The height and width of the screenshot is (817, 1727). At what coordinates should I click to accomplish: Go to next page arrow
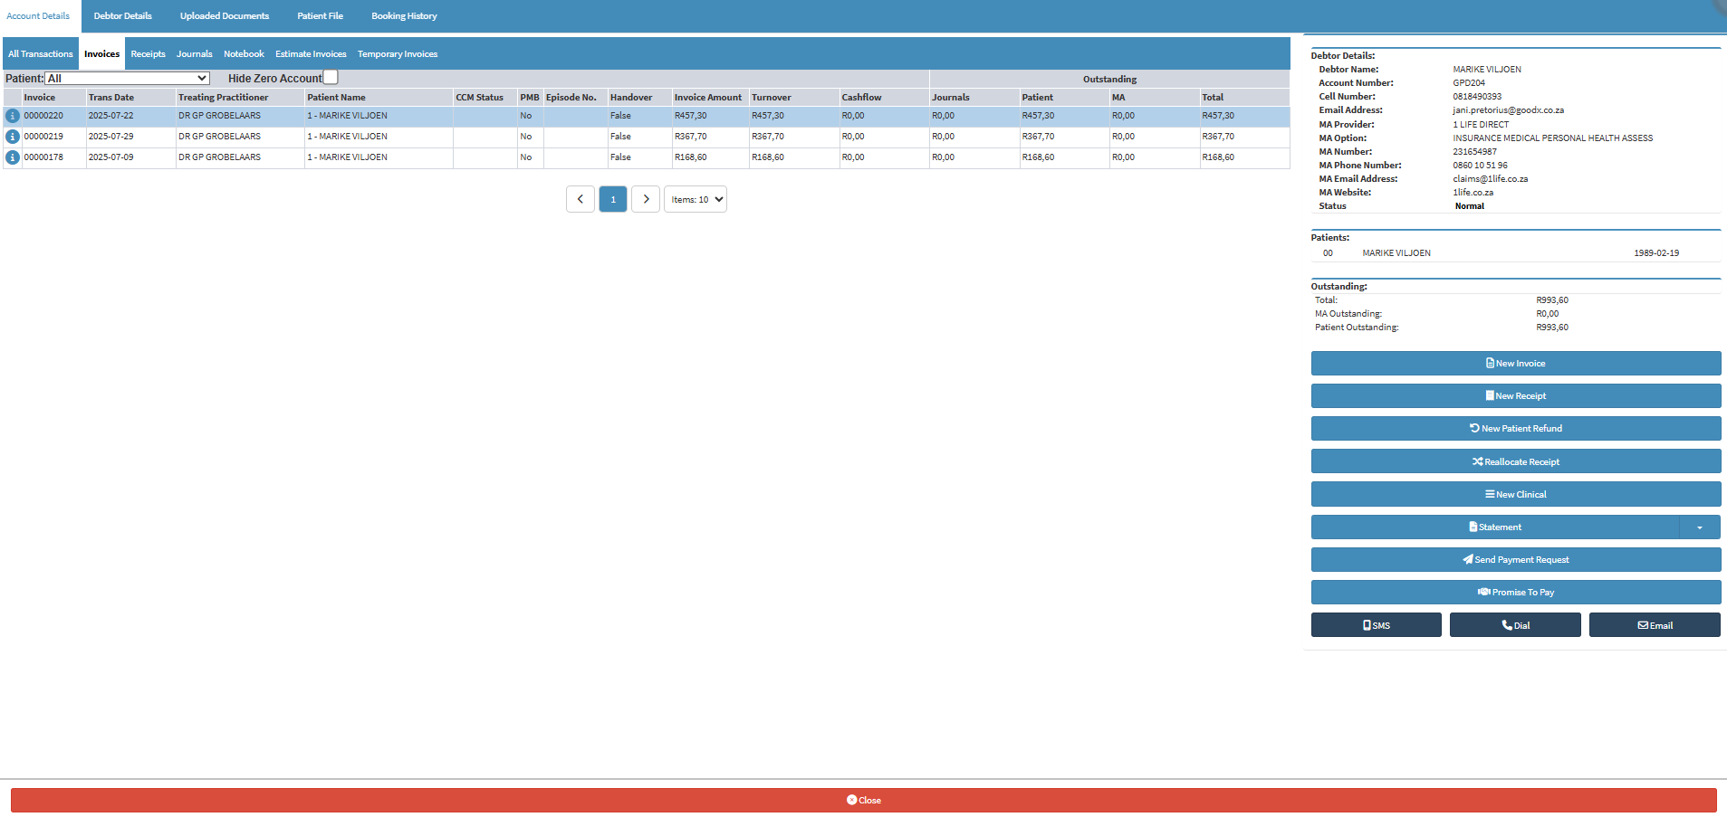click(x=645, y=199)
